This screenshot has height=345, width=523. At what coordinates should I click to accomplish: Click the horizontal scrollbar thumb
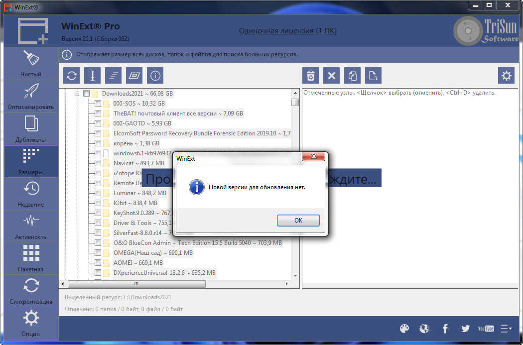[137, 284]
